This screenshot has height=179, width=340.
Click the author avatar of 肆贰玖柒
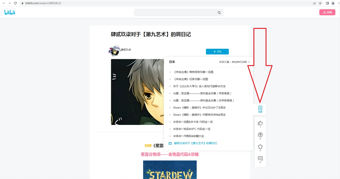pyautogui.click(x=114, y=51)
